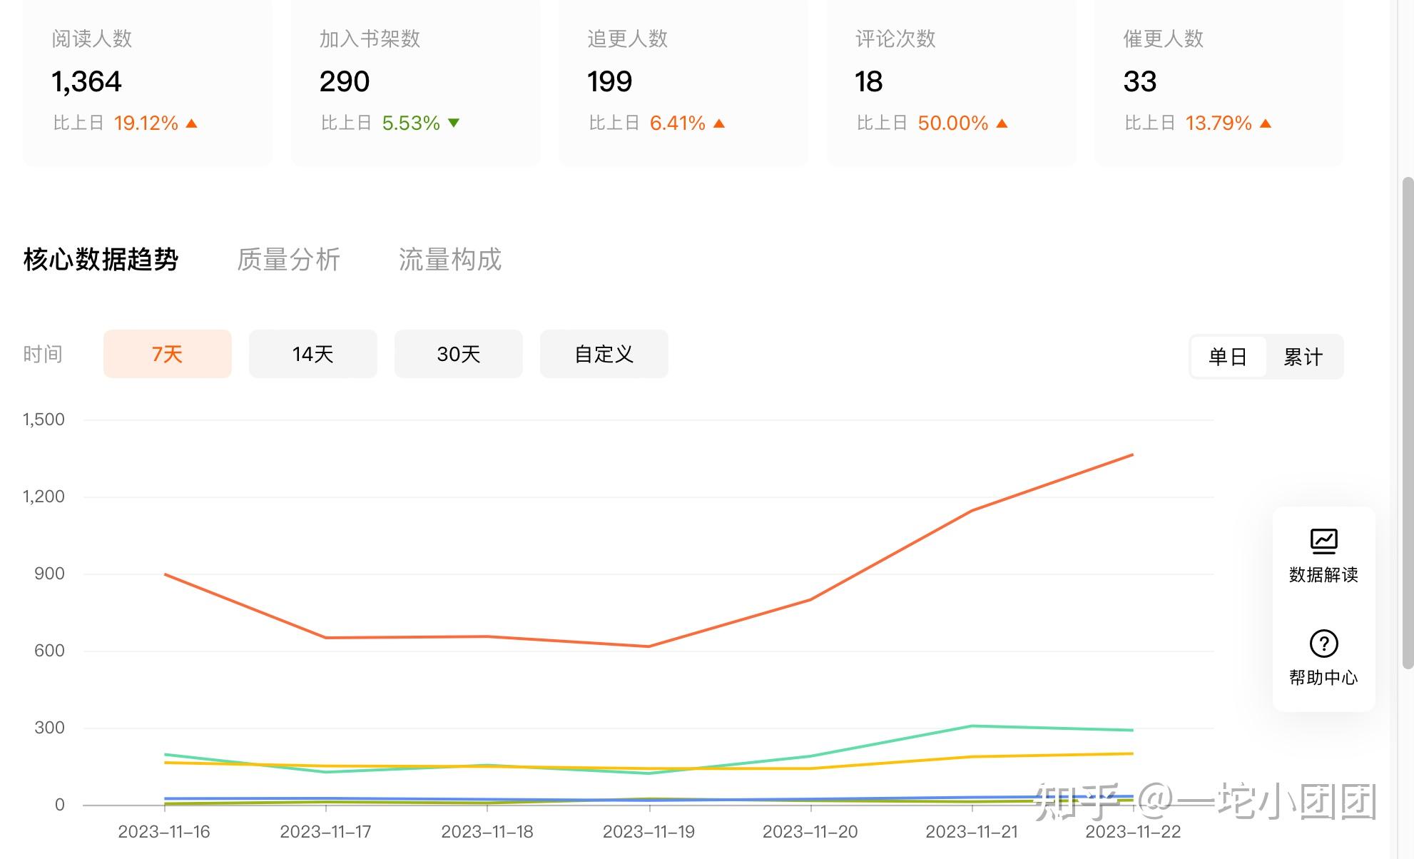The image size is (1414, 859).
Task: Click the up arrow beside 13.79%
Action: pos(1266,123)
